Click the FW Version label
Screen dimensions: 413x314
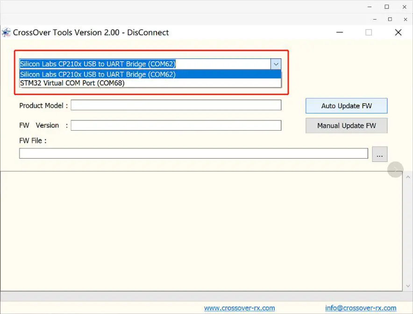click(x=43, y=125)
